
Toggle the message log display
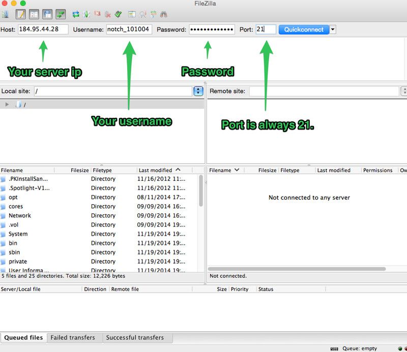20,14
